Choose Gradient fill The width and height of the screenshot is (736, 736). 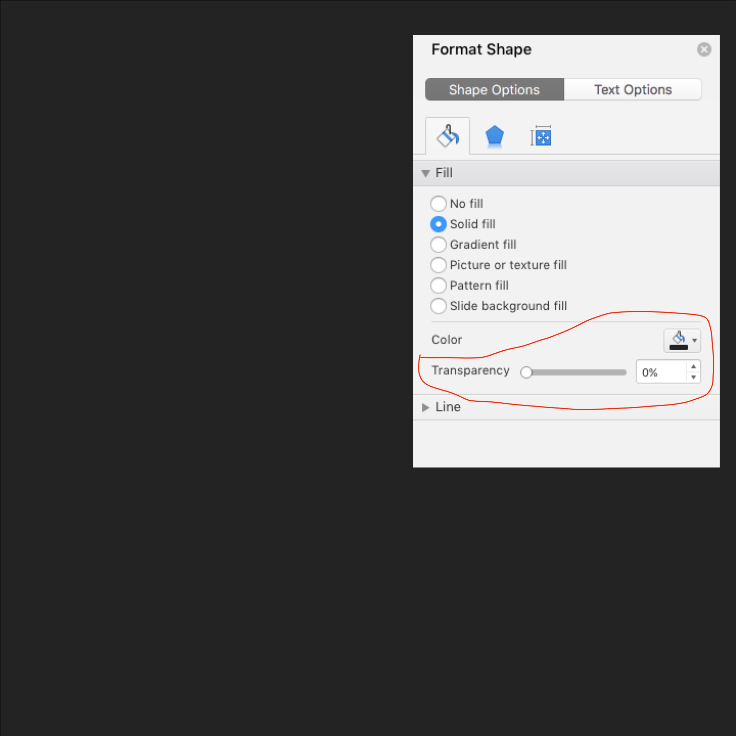(438, 245)
